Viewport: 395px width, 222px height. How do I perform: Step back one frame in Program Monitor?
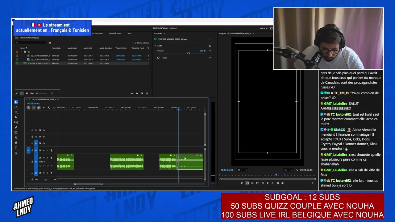[x=263, y=183]
